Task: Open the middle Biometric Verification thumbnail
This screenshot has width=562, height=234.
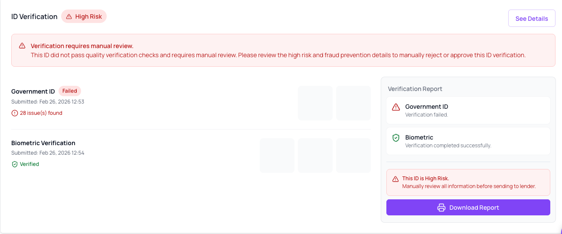Action: coord(315,156)
